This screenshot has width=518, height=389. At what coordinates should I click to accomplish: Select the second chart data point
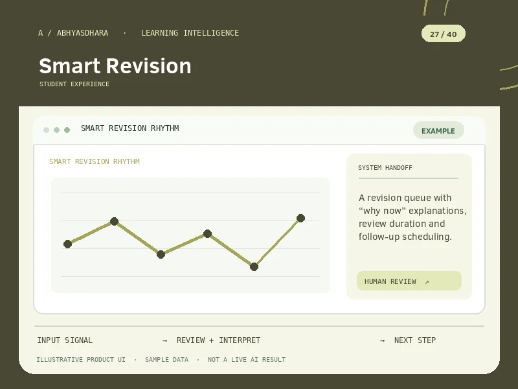click(115, 221)
